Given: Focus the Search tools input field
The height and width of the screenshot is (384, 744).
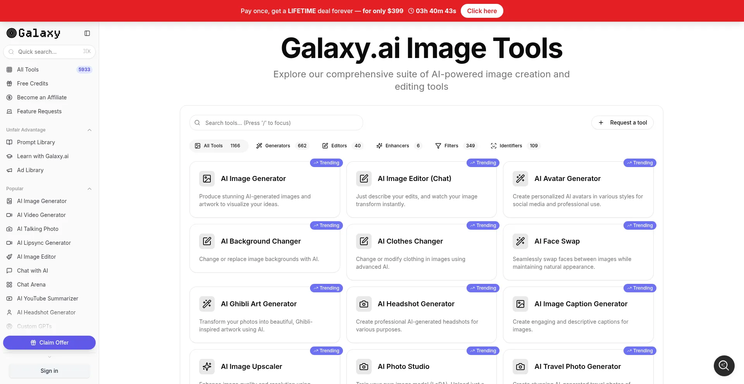Looking at the screenshot, I should (276, 123).
